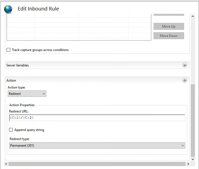Click the vertical scrollbar thumb
The image size is (199, 169).
click(x=193, y=120)
